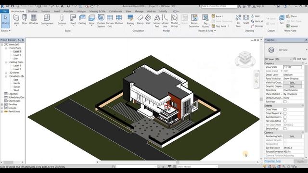Open the Component tool
This screenshot has height=173, width=308.
pos(47,20)
